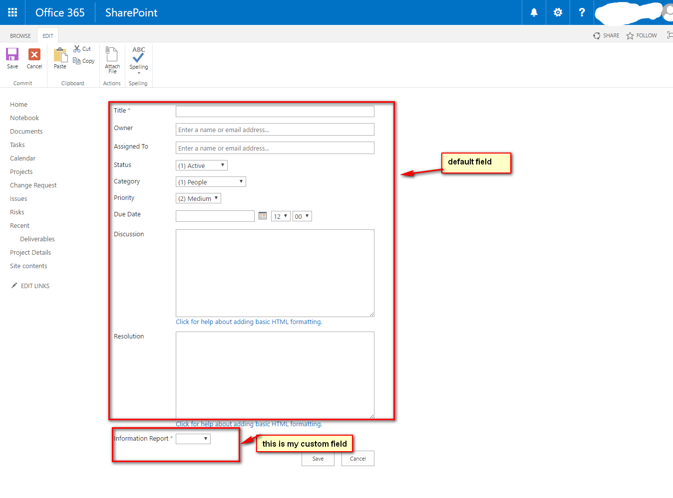The width and height of the screenshot is (673, 498).
Task: Focus the Owner people picker field
Action: (275, 130)
